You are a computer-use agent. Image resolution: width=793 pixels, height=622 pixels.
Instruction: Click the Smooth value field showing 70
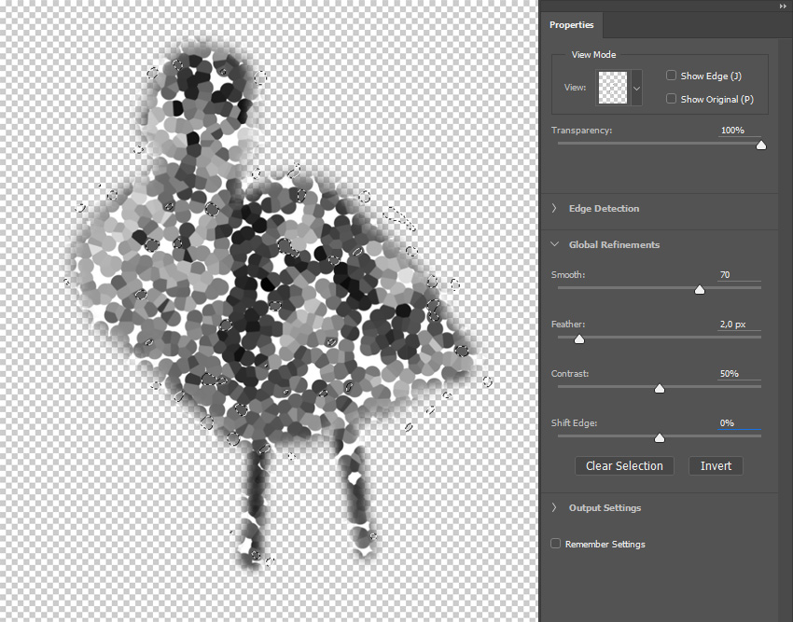pos(738,275)
